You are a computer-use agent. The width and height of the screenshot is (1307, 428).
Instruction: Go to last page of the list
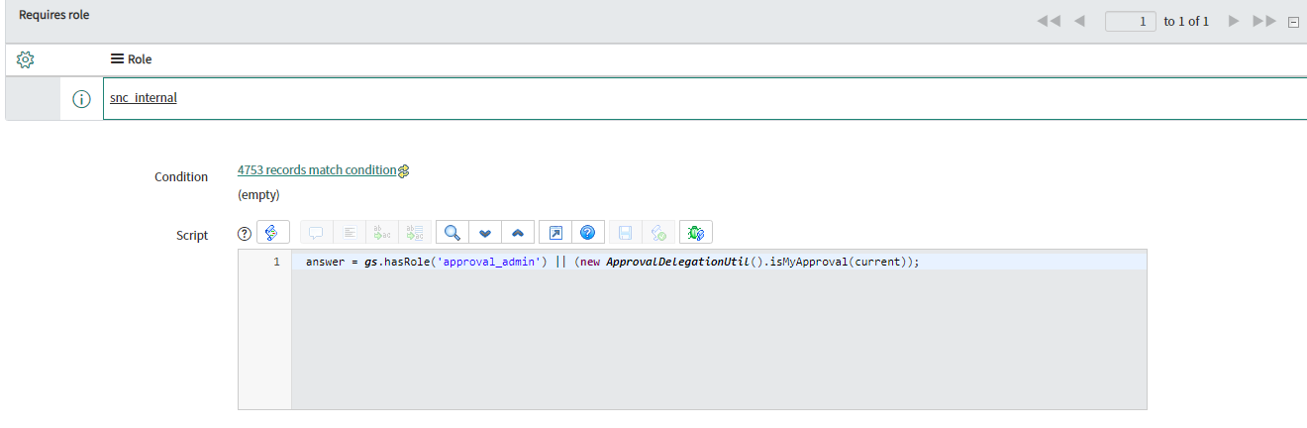pyautogui.click(x=1264, y=21)
